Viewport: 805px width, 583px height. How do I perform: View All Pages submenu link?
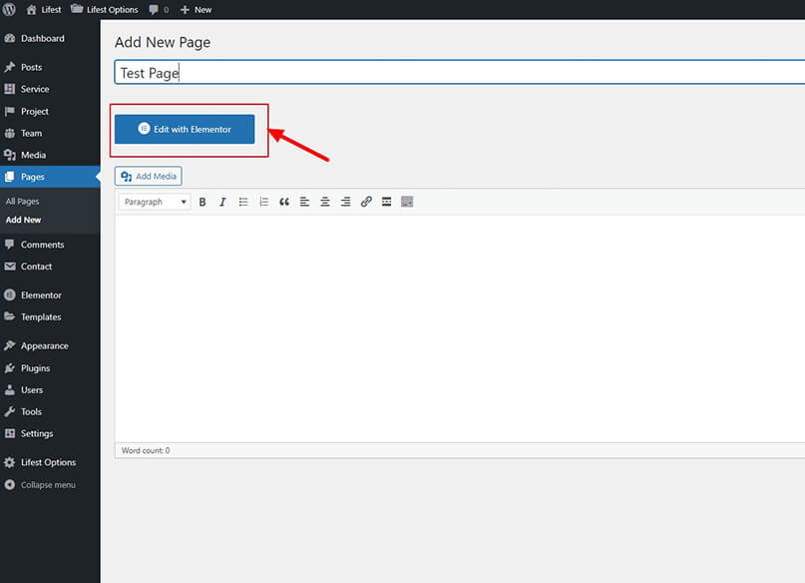pos(22,202)
